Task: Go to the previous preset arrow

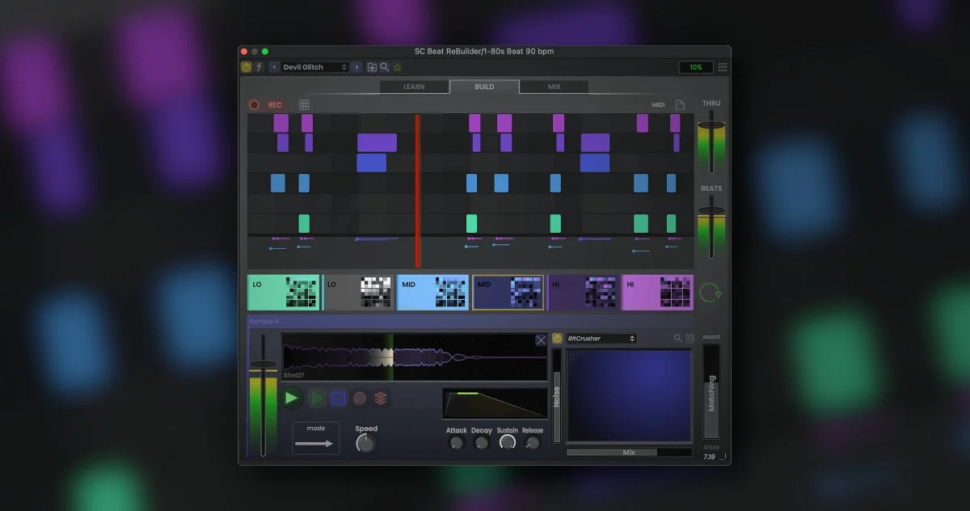Action: pyautogui.click(x=274, y=67)
